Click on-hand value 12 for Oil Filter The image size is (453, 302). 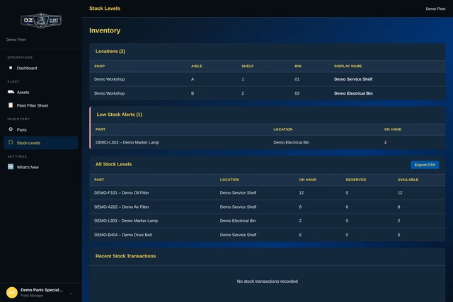tap(302, 192)
